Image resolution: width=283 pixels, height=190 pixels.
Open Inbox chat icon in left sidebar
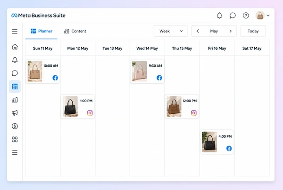15,73
